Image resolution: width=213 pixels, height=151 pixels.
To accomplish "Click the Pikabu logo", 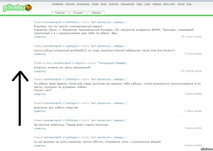I will point(17,8).
